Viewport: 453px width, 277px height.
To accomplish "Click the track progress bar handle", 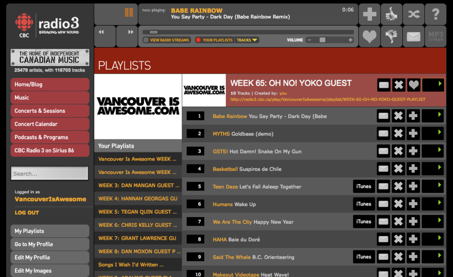I will [153, 32].
